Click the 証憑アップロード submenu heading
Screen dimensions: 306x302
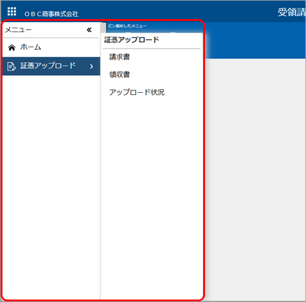click(132, 40)
